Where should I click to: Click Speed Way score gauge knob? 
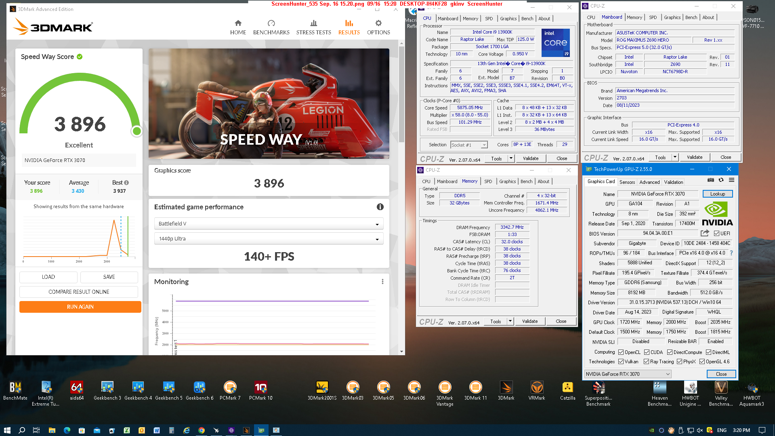click(137, 131)
